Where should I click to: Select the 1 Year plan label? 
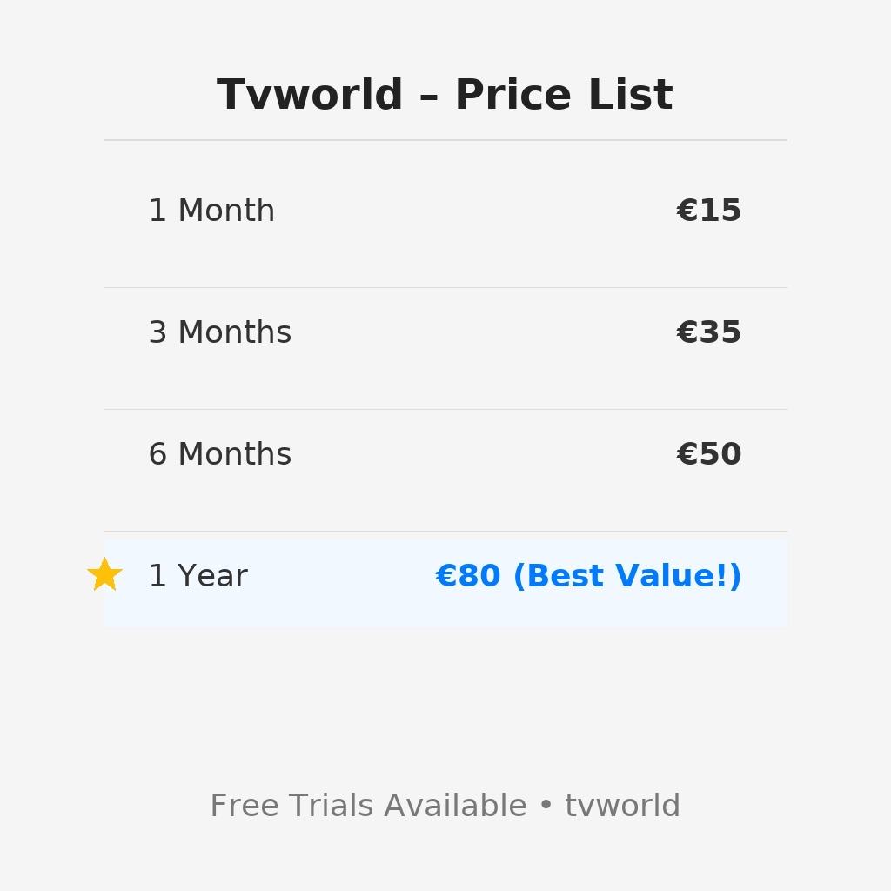click(198, 576)
